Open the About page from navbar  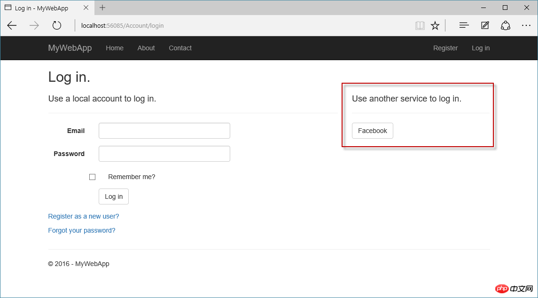point(146,48)
